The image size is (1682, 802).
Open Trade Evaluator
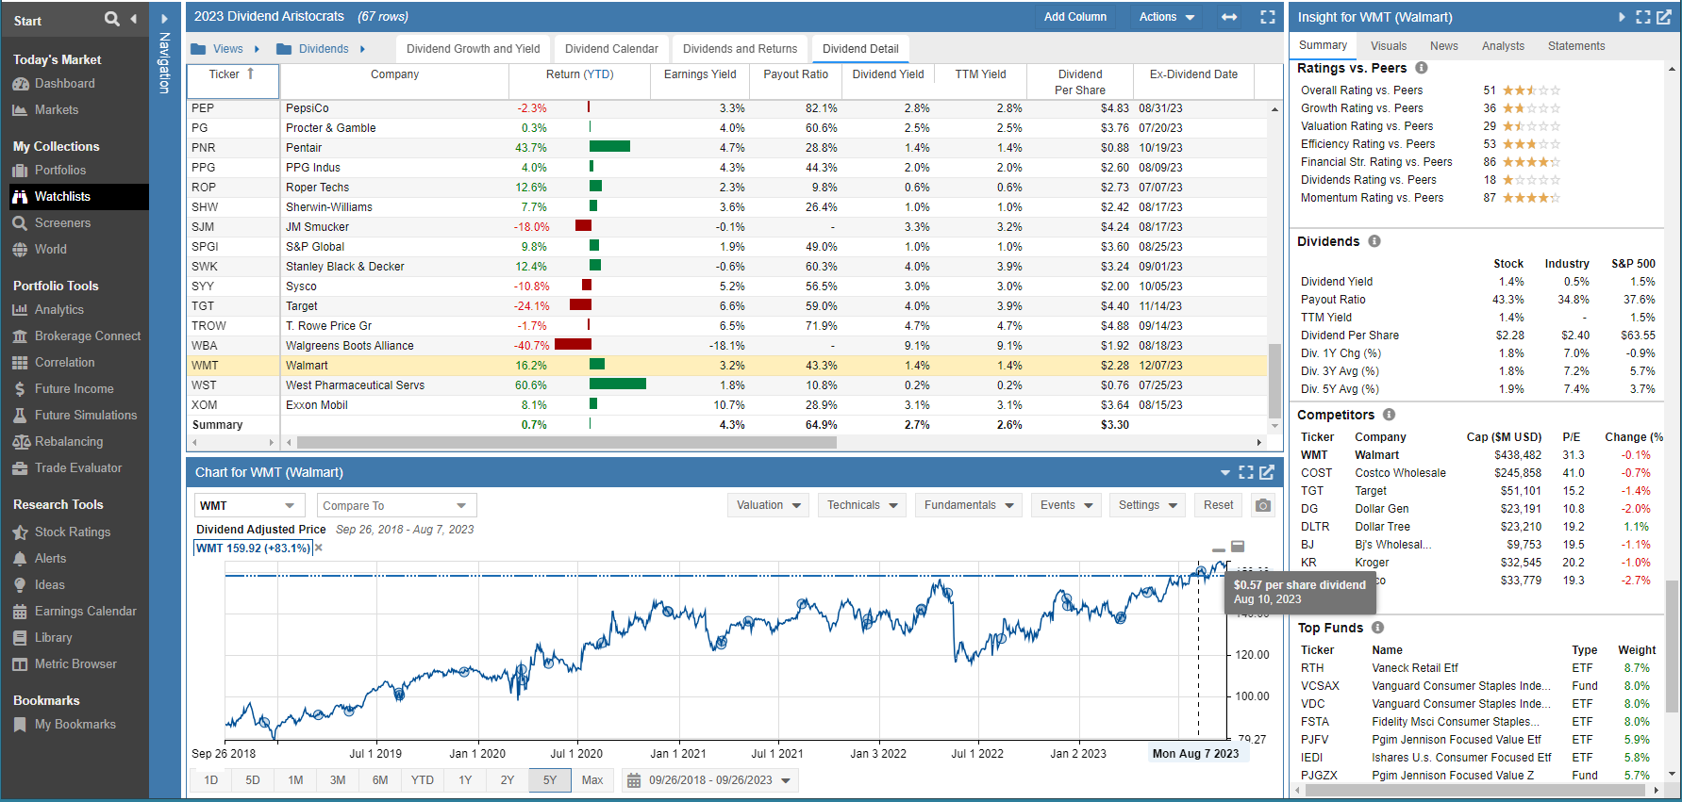point(77,467)
